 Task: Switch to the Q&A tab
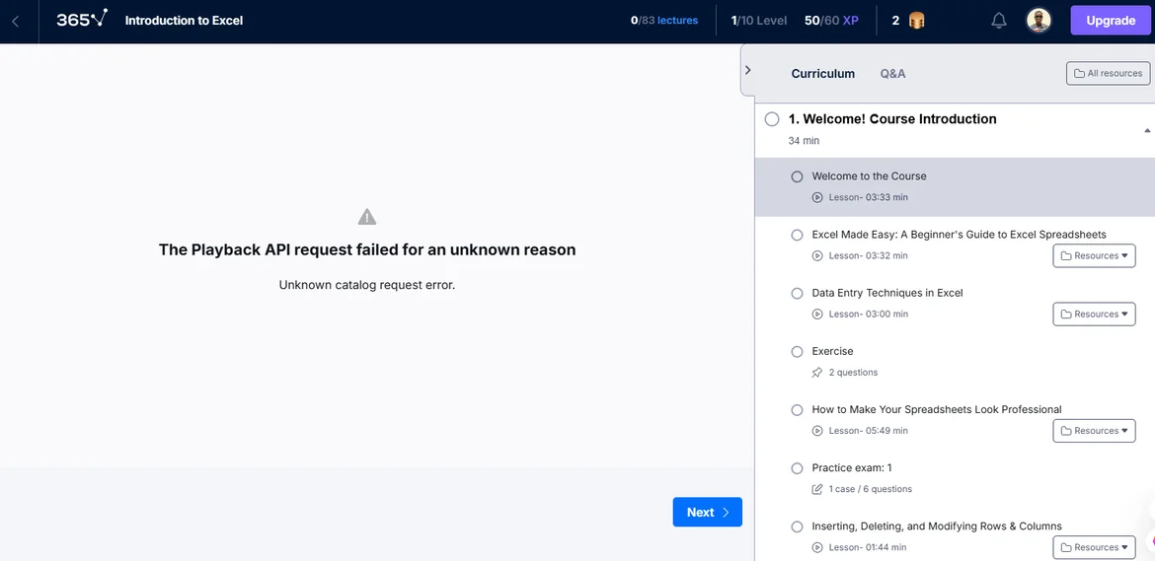892,74
